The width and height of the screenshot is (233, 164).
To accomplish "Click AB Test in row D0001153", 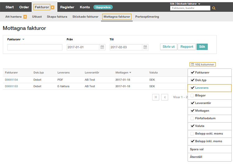I will coord(90,86).
